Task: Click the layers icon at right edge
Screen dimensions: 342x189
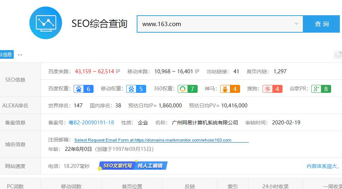Action: 338,54
